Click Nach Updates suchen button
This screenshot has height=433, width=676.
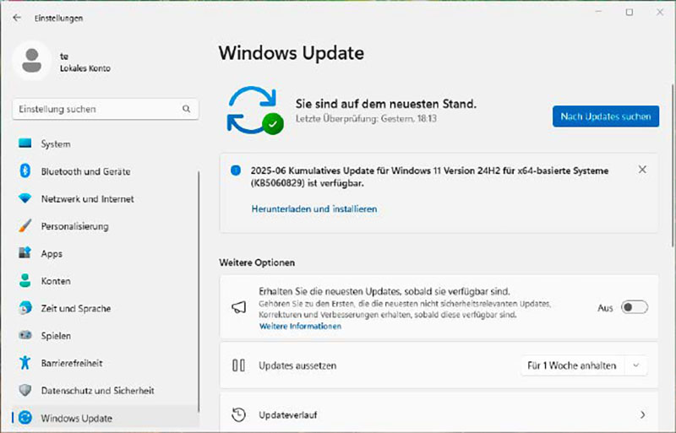coord(606,116)
